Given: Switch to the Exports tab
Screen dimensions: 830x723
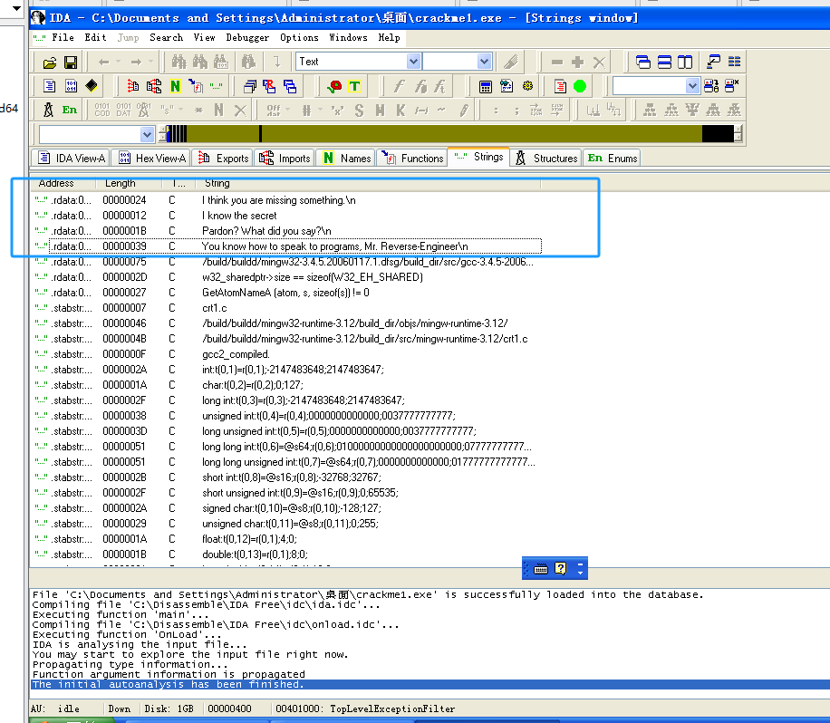Looking at the screenshot, I should 222,159.
